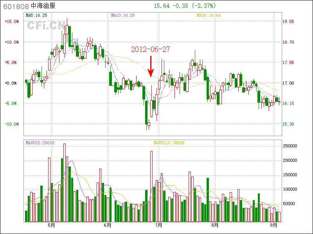Image resolution: width=313 pixels, height=234 pixels.
Task: Click the CFi.CN watermark logo
Action: [46, 26]
